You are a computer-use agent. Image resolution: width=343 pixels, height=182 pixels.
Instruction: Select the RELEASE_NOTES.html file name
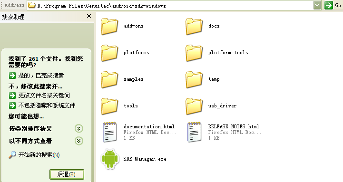(234, 126)
